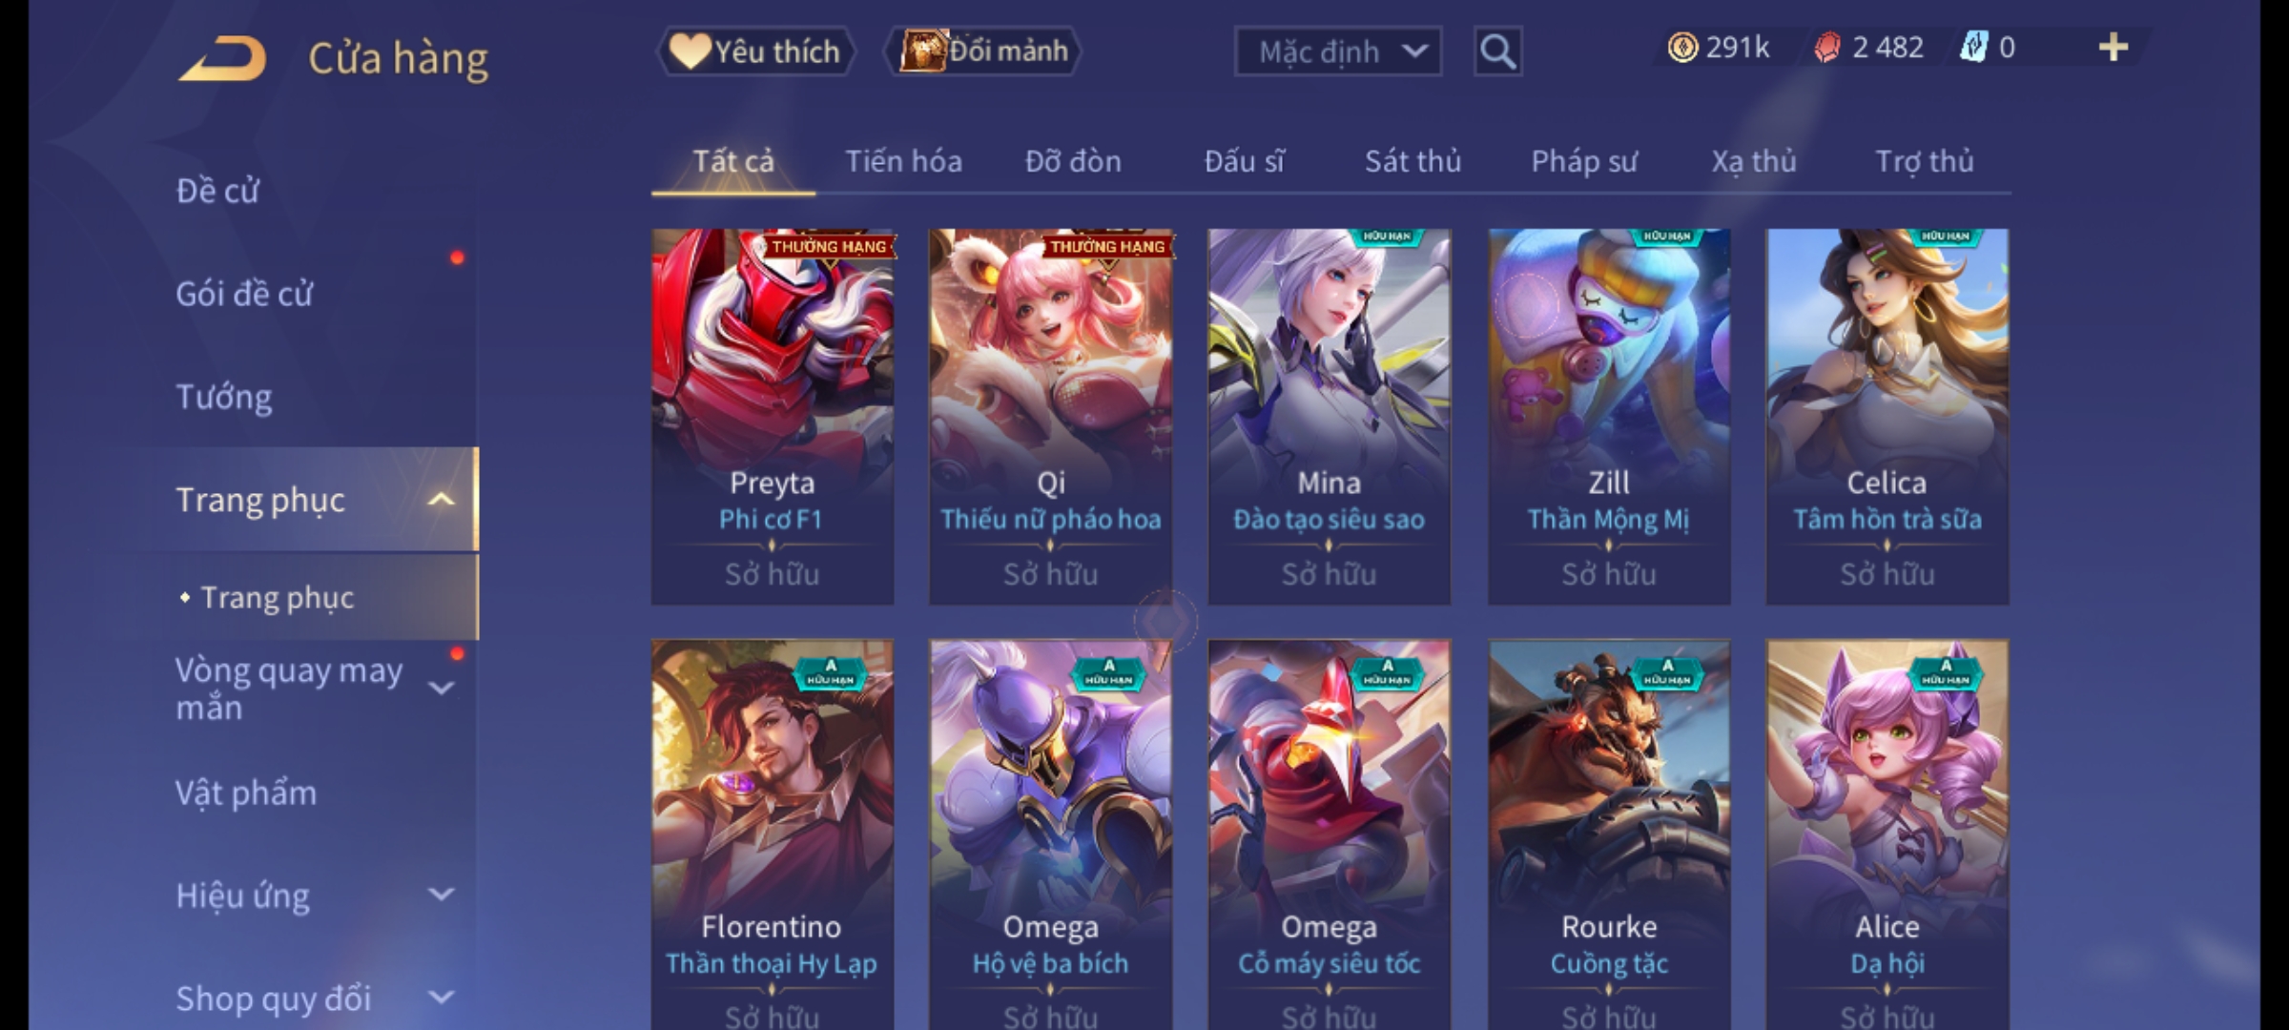The image size is (2289, 1030).
Task: Tap the gold coin icon showing 291k
Action: coord(1682,48)
